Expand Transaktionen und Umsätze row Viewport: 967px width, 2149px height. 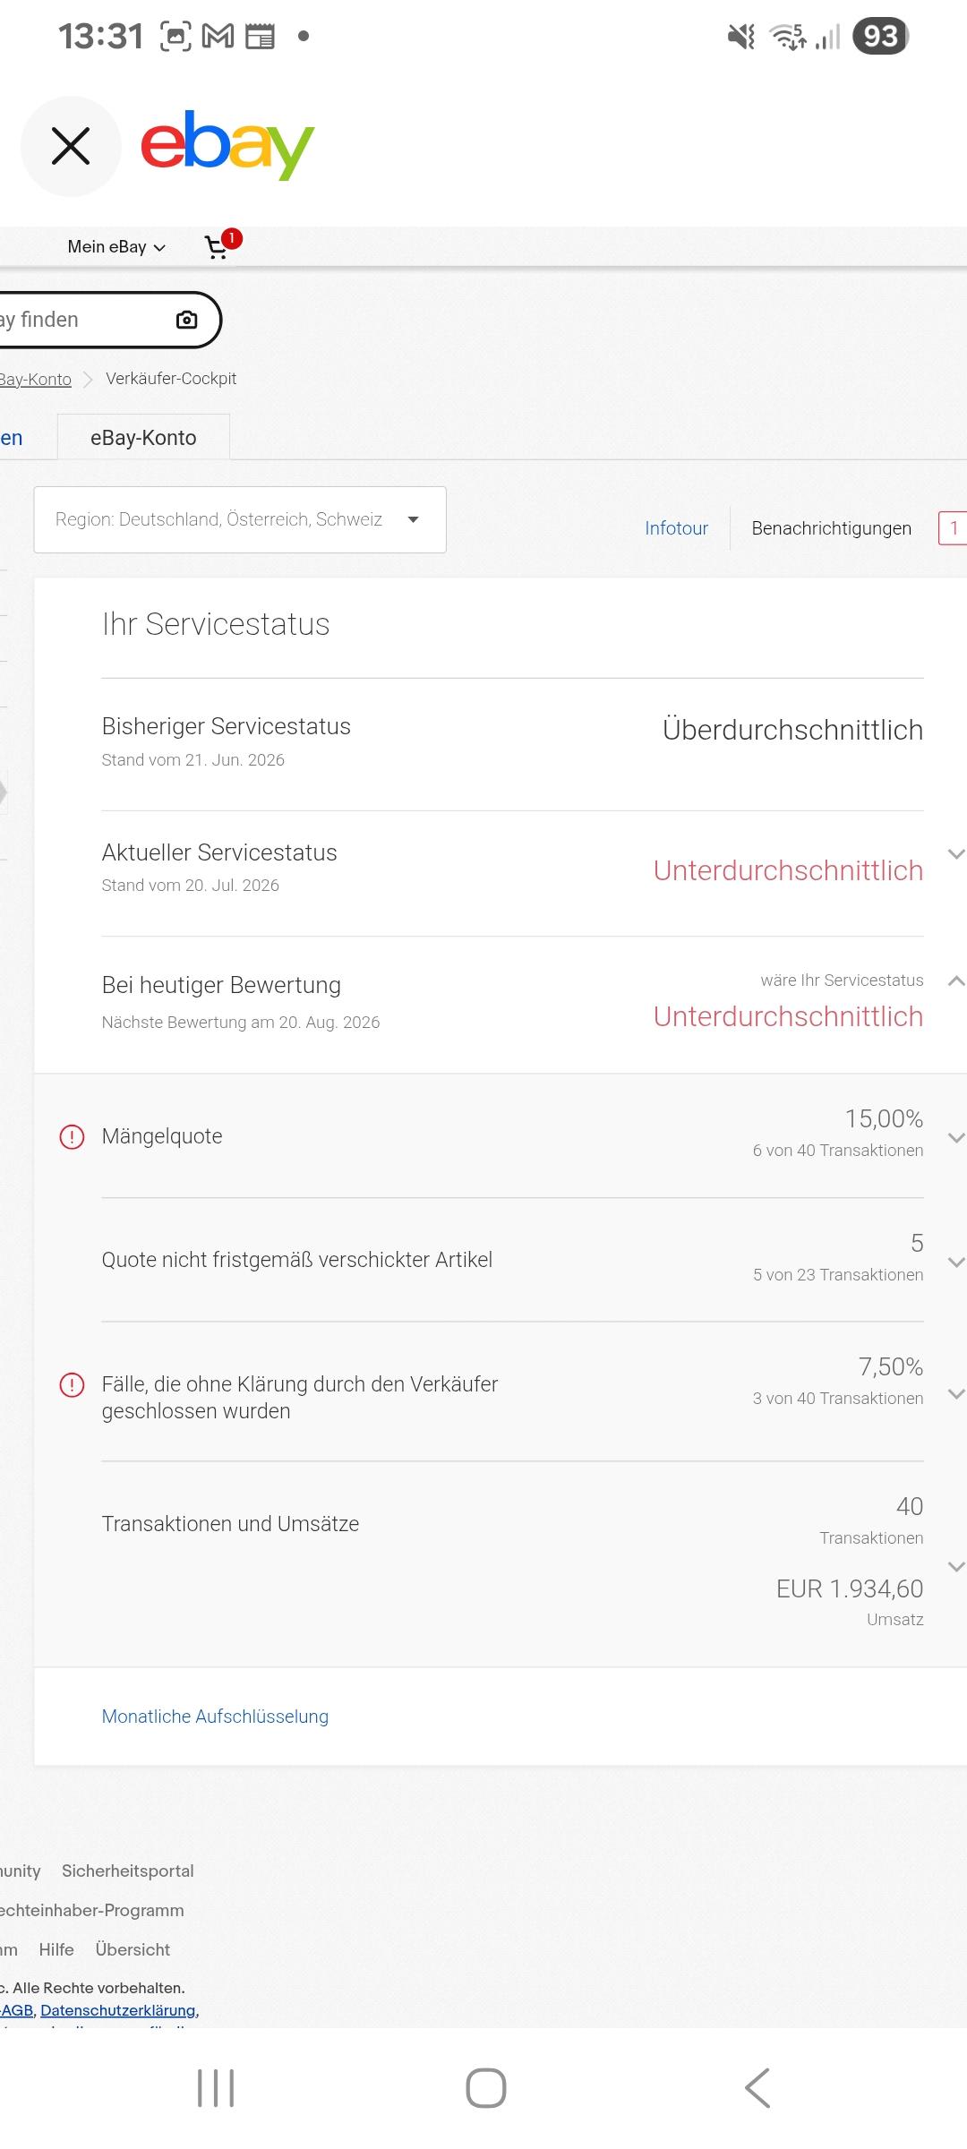[x=955, y=1567]
